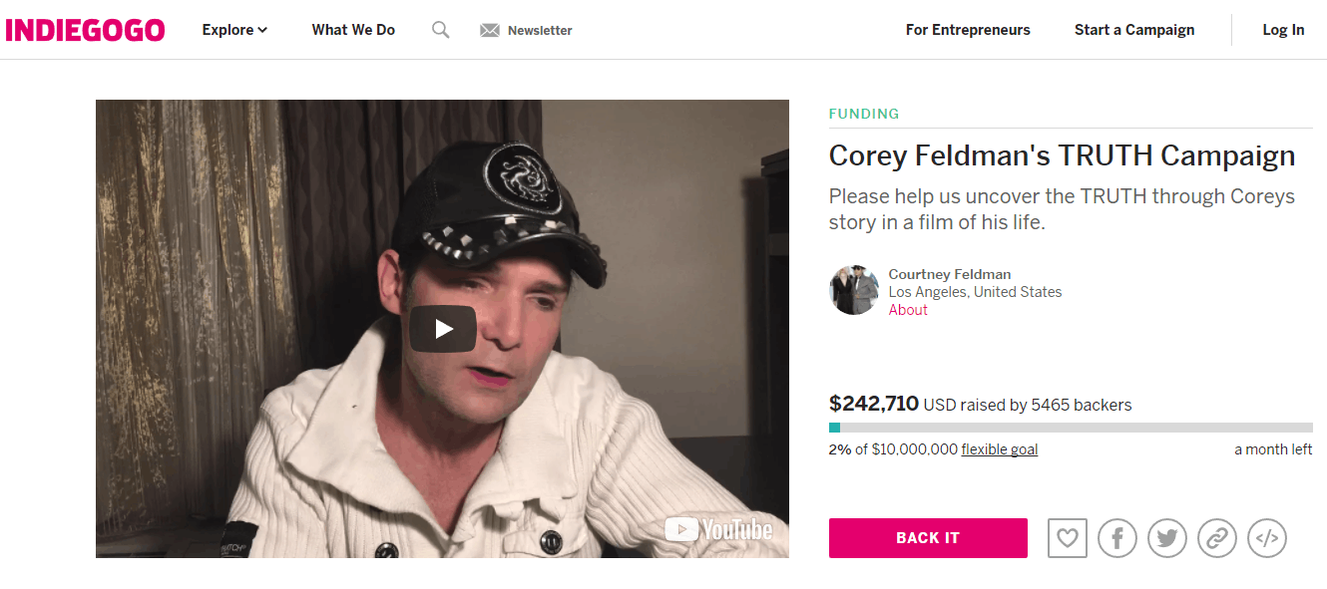Open the What We Do menu
This screenshot has width=1327, height=589.
(x=353, y=30)
